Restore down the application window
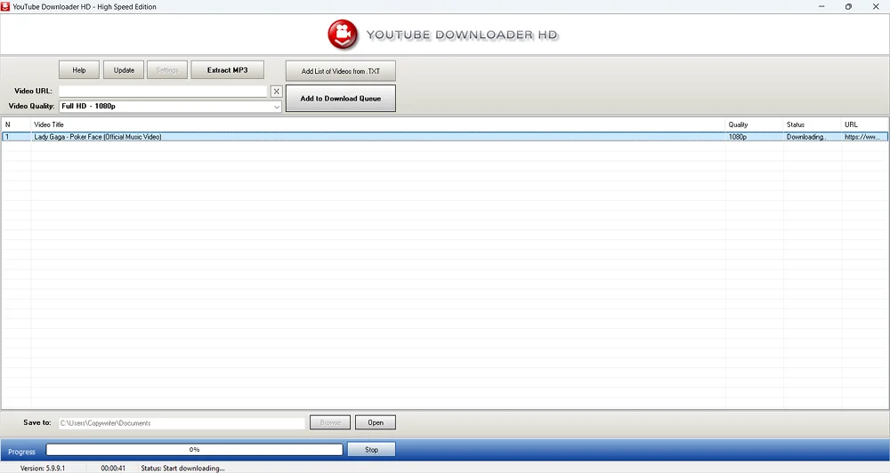Image resolution: width=890 pixels, height=473 pixels. coord(848,7)
